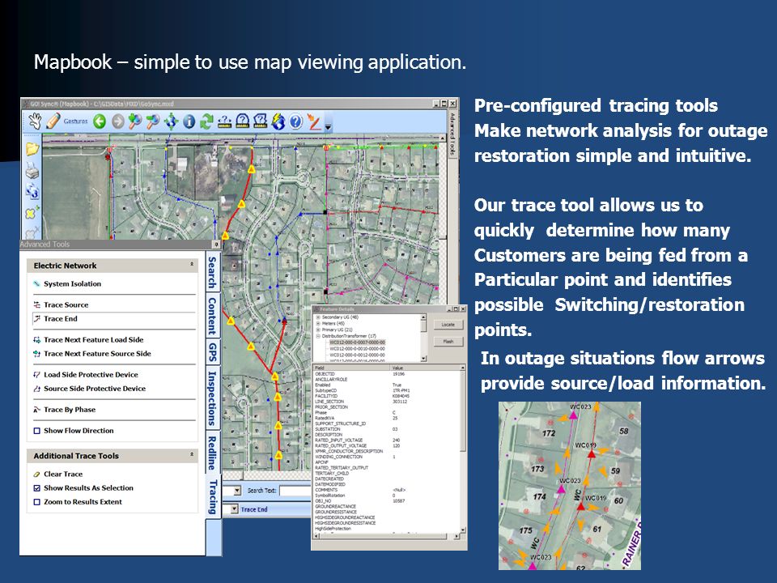Screen dimensions: 777x583
Task: Click the lightning globe icon
Action: point(278,121)
